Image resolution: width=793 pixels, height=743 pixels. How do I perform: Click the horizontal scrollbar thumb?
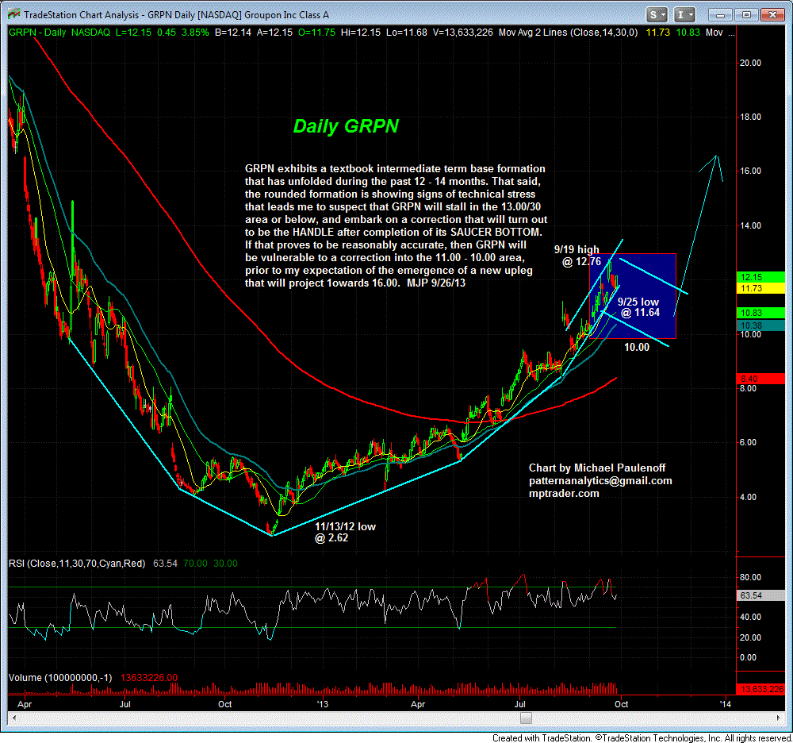(x=526, y=718)
